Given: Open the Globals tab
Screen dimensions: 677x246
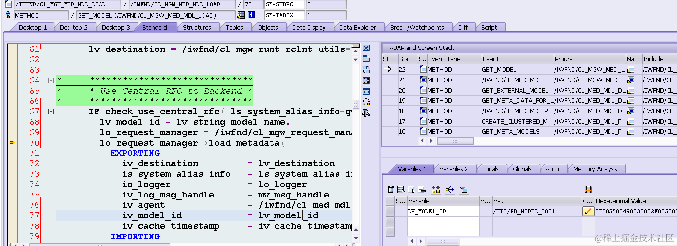Looking at the screenshot, I should click(x=522, y=169).
